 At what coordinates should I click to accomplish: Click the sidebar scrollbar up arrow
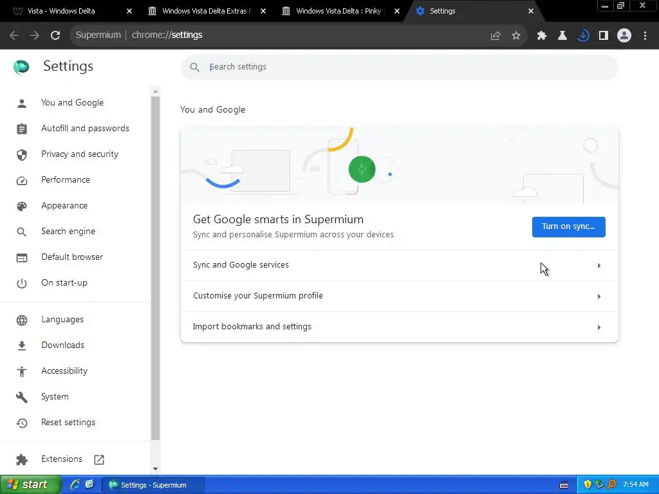156,91
